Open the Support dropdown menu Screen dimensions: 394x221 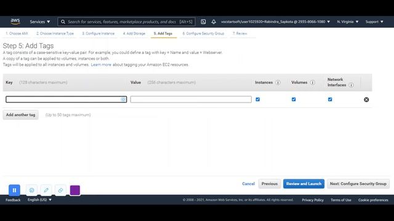pyautogui.click(x=374, y=22)
